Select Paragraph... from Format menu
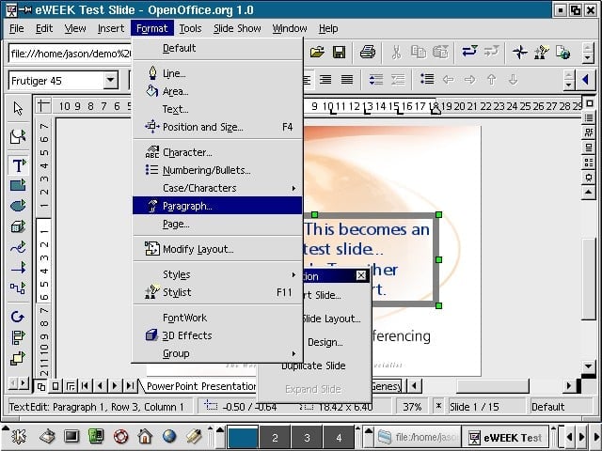Image resolution: width=602 pixels, height=451 pixels. (x=217, y=206)
